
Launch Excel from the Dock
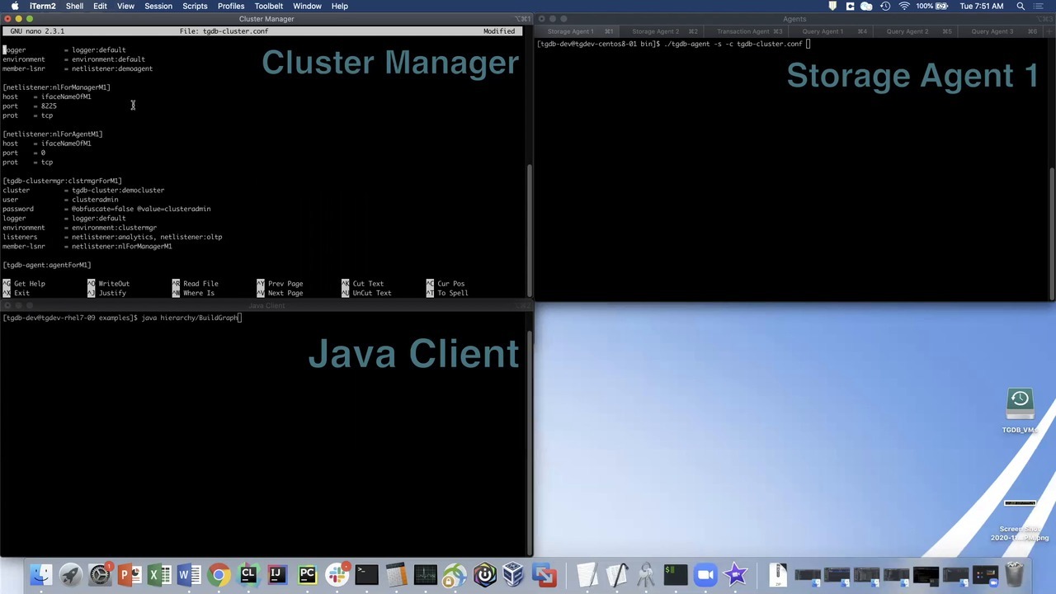[x=158, y=574]
